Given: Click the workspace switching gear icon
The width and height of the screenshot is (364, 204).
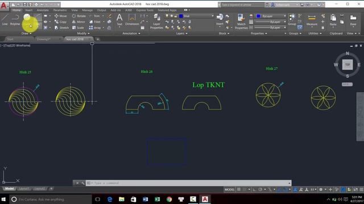Looking at the screenshot, I should pyautogui.click(x=321, y=189).
